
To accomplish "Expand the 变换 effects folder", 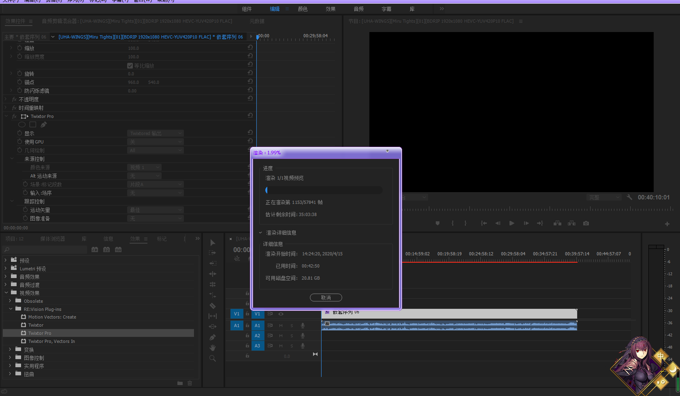I will tap(10, 349).
